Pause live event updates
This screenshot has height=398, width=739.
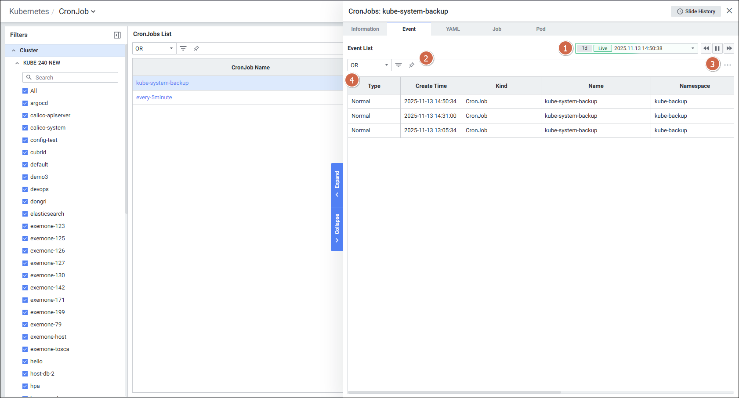tap(717, 48)
